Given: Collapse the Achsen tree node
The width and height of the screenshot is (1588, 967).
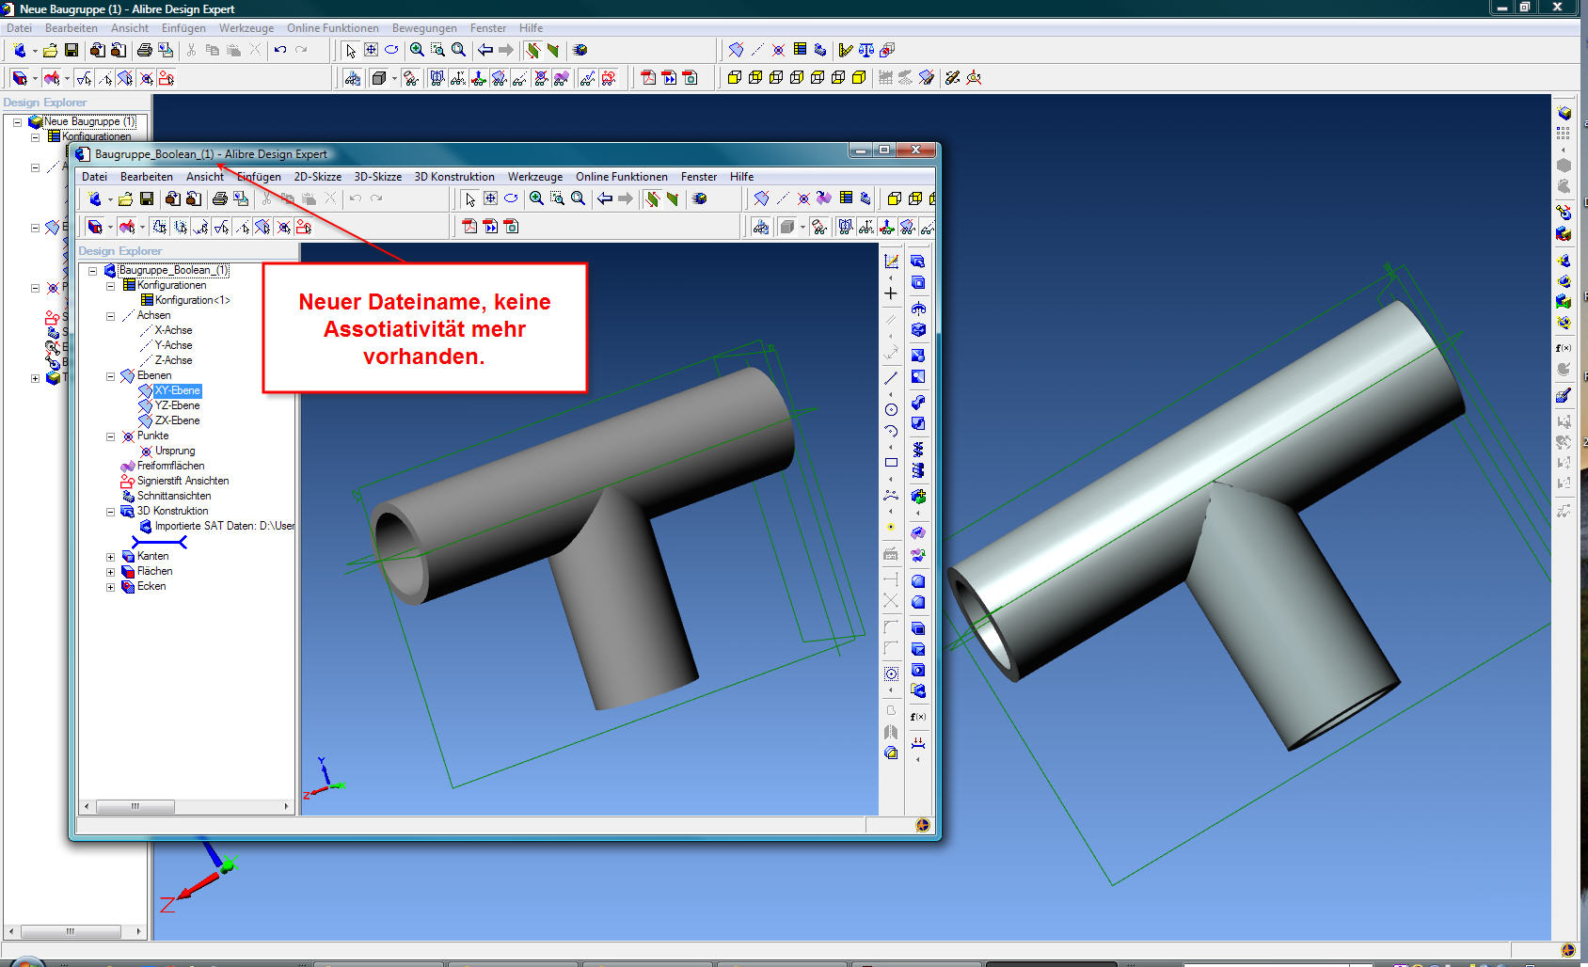Looking at the screenshot, I should 110,316.
